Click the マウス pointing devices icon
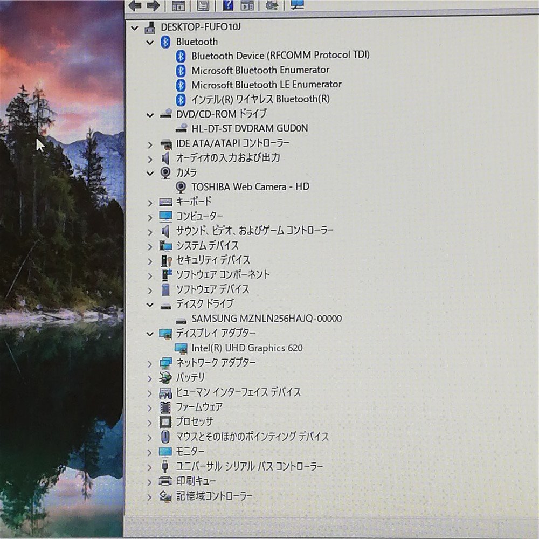Viewport: 539px width, 539px height. (x=165, y=437)
